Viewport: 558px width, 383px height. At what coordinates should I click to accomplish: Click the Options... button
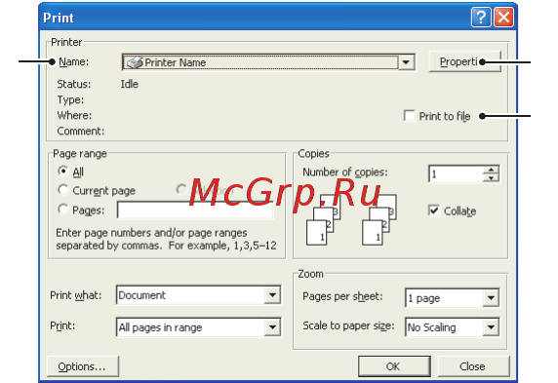click(x=83, y=366)
